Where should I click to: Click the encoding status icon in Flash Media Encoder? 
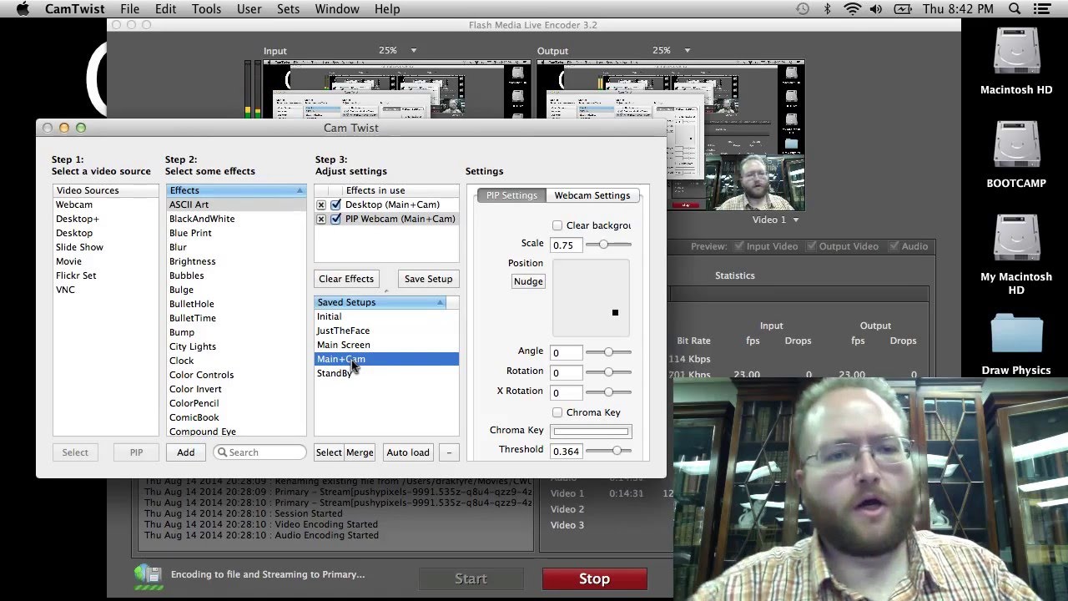click(x=148, y=577)
